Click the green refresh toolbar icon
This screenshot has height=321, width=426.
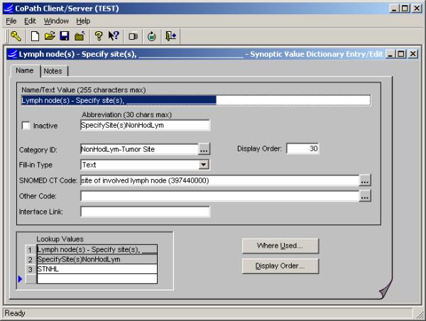[152, 36]
